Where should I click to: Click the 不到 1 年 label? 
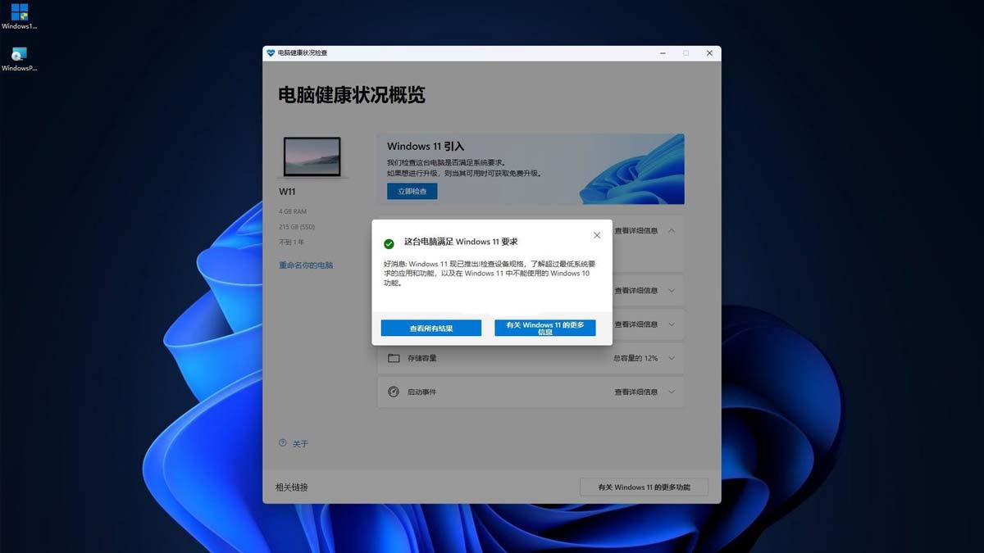point(291,243)
